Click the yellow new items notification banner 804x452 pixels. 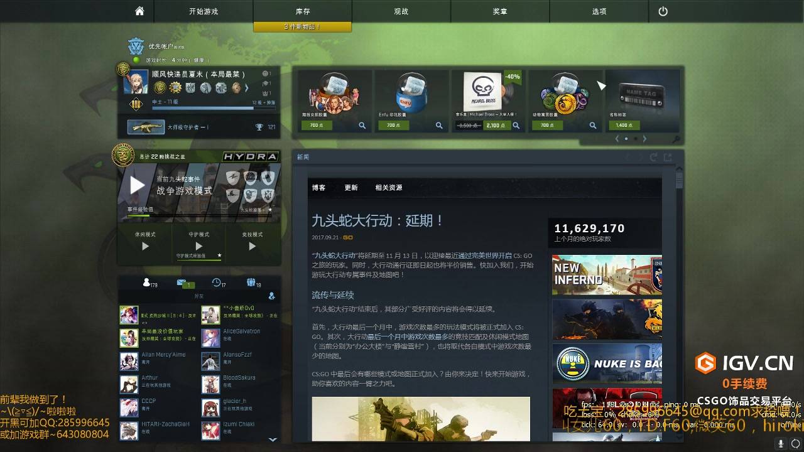(x=303, y=27)
